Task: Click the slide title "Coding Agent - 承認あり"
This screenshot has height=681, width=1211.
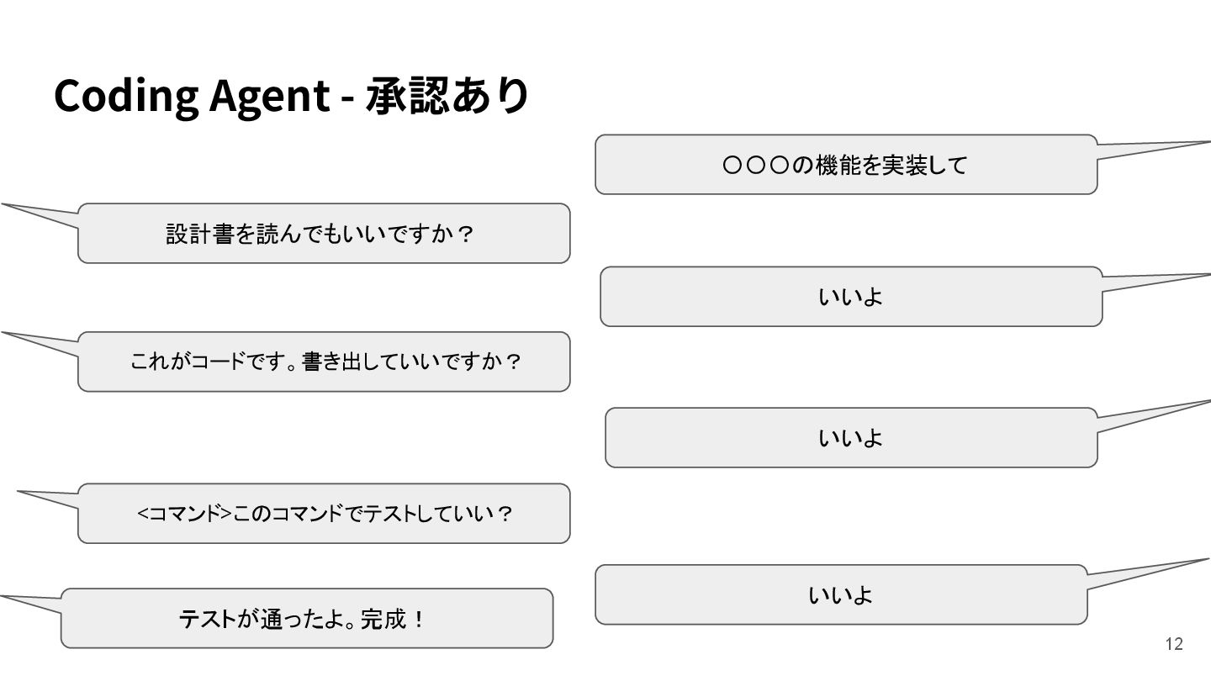Action: point(291,95)
